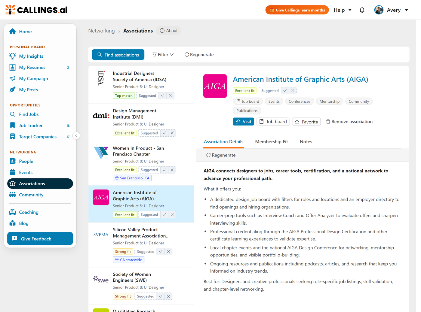Click the Publications tag chip

[x=247, y=111]
